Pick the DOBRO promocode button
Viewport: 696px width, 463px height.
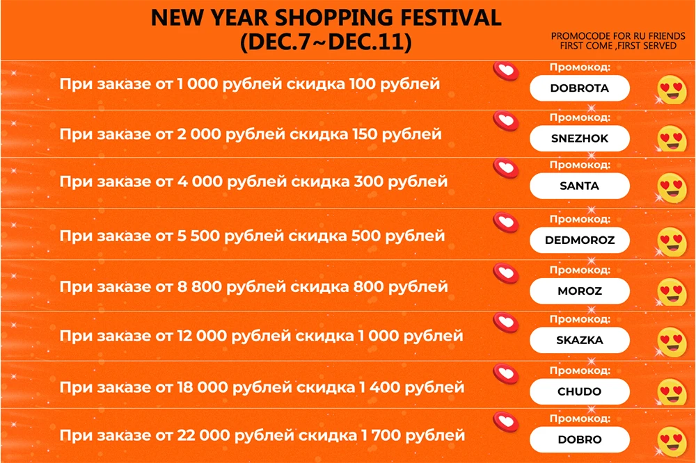click(x=579, y=439)
